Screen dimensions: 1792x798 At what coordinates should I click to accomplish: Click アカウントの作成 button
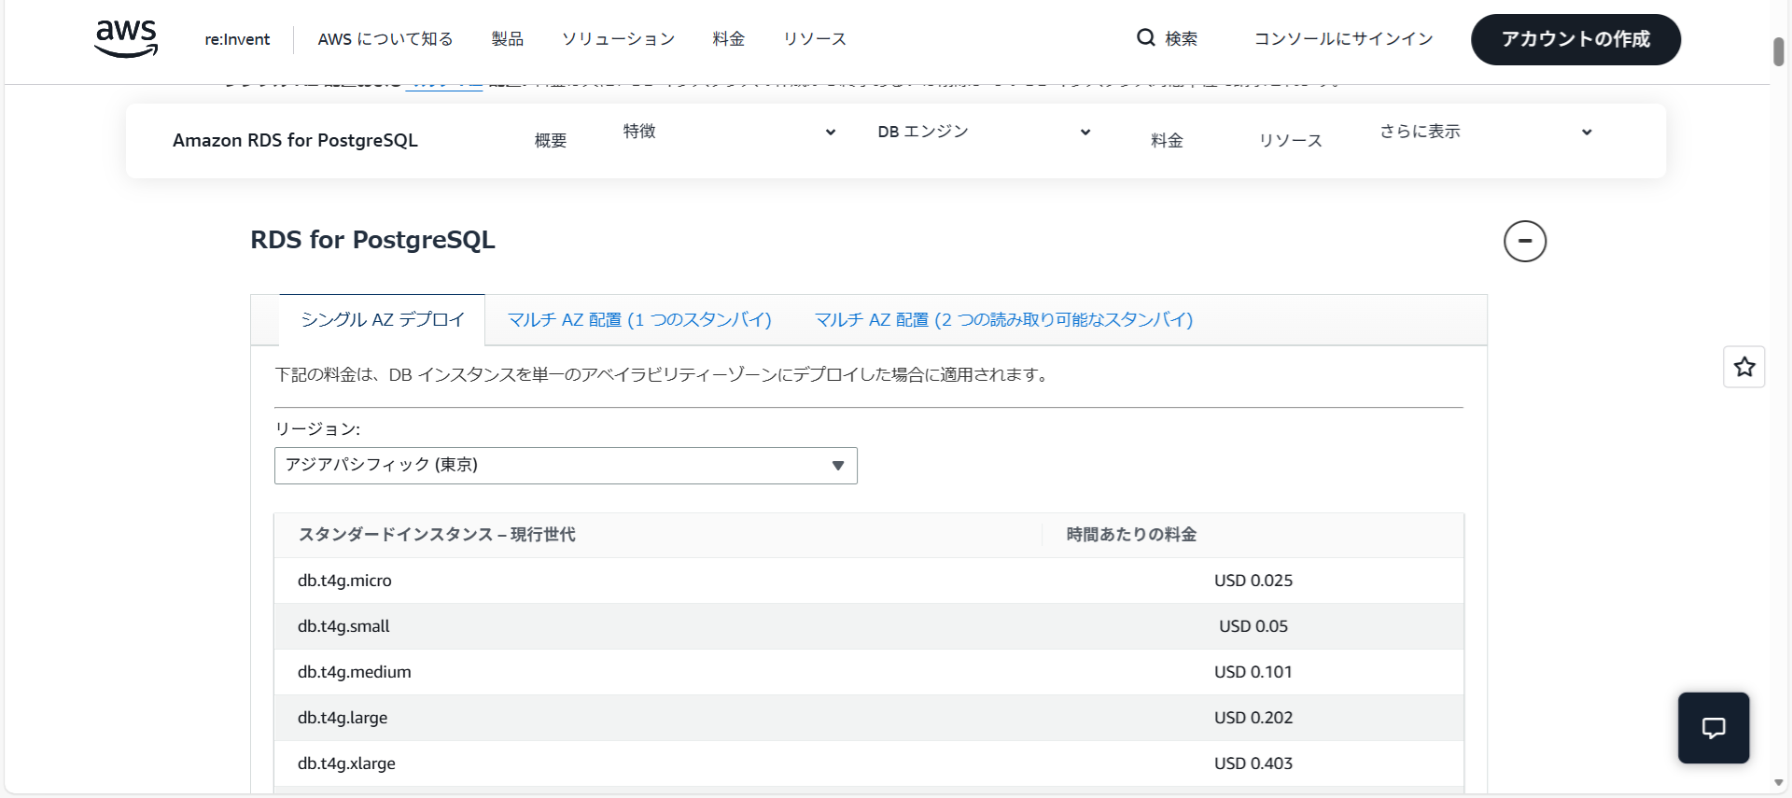(x=1575, y=39)
